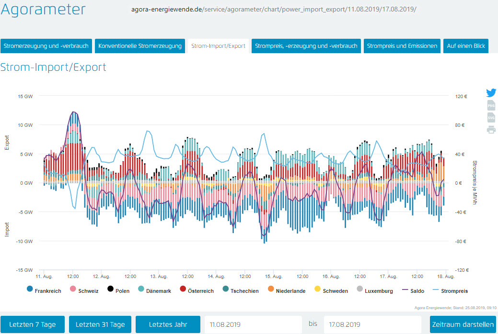Download chart using SVG icon
Screen dimensions: 498x334
pos(491,117)
